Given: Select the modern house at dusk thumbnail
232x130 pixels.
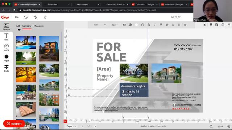Looking at the screenshot, I should [x=49, y=49].
